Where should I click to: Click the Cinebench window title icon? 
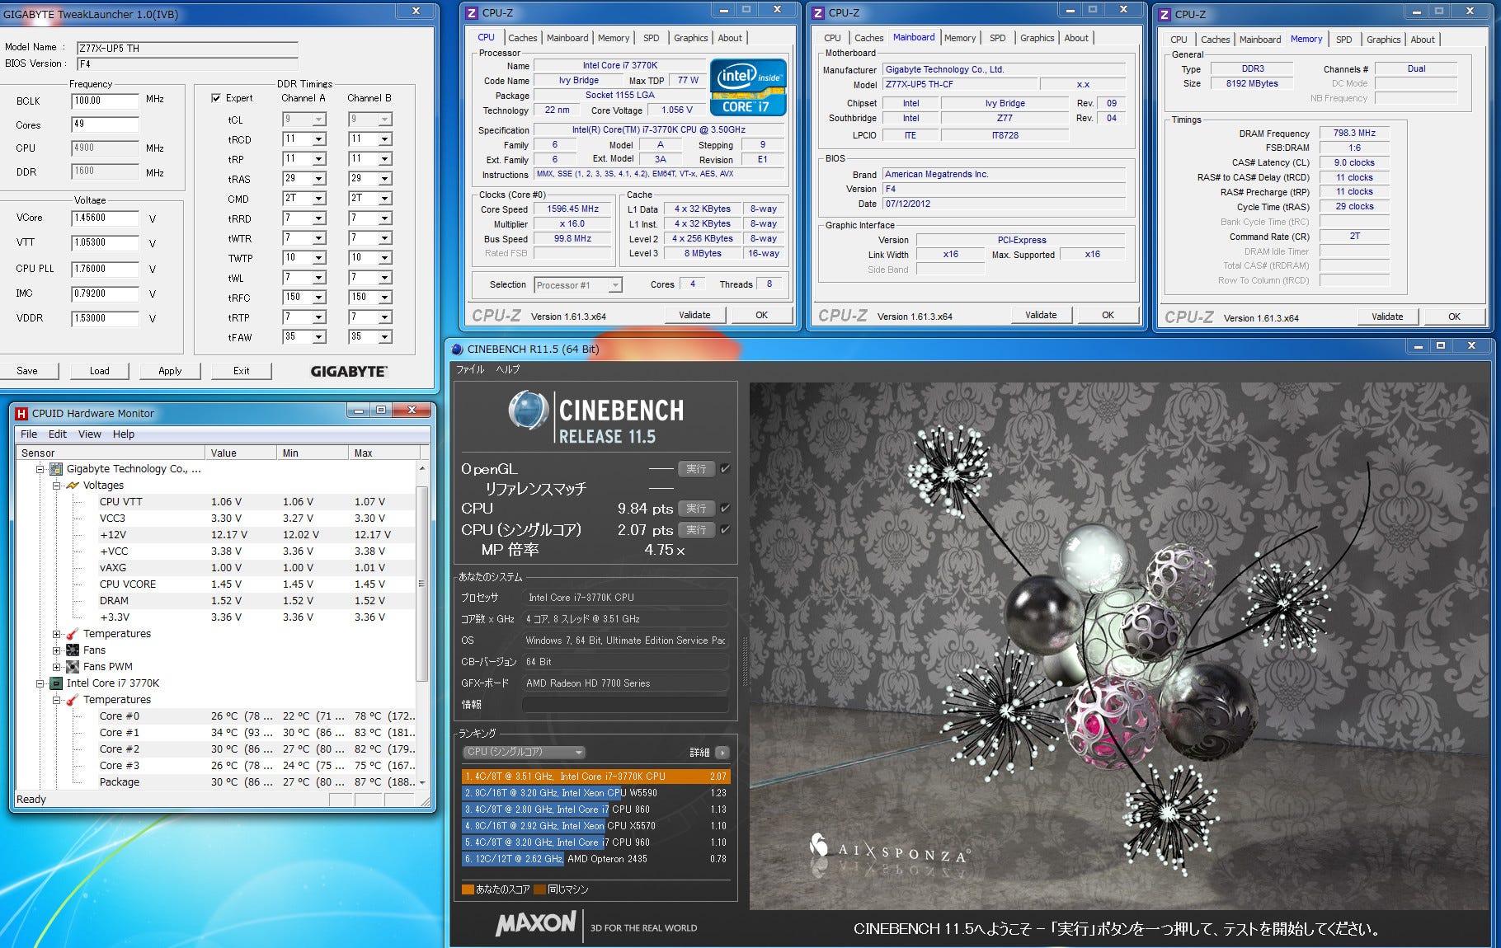(458, 349)
